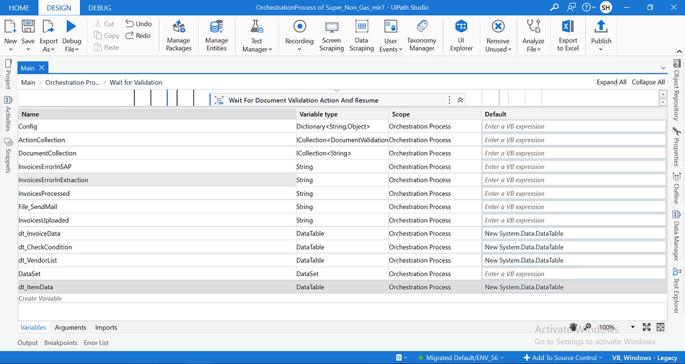The height and width of the screenshot is (364, 685).
Task: Click the Manage Packages icon
Action: [179, 35]
